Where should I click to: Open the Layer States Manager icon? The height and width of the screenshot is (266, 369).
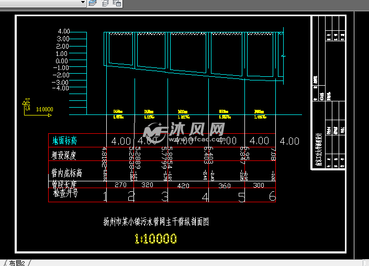click(117, 3)
